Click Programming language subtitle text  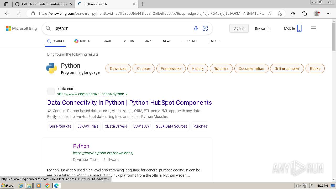(80, 72)
